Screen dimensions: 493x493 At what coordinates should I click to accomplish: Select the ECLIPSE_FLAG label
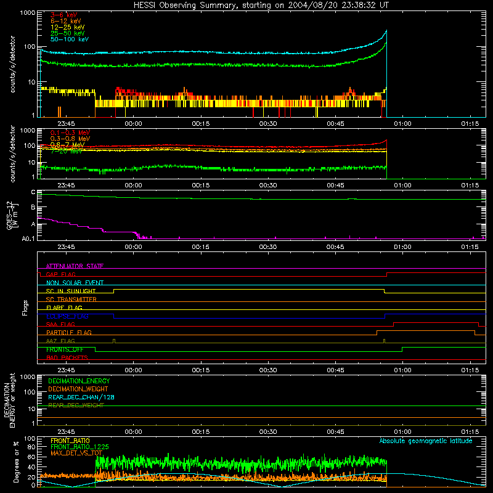67,316
